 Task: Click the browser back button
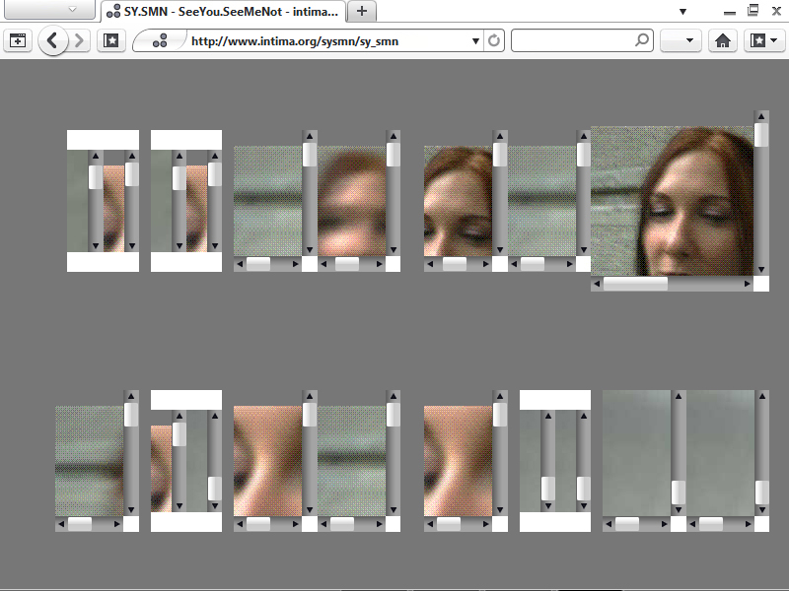(x=53, y=41)
